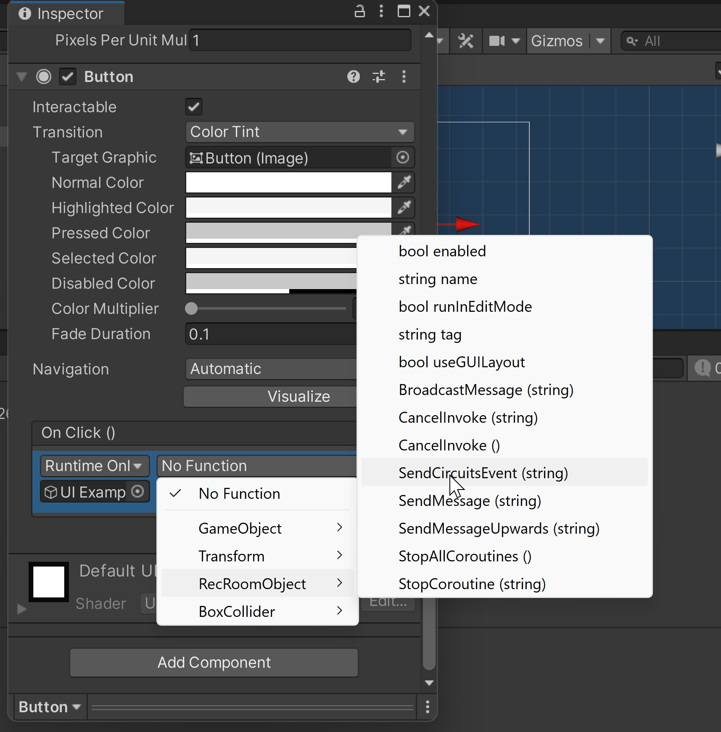Image resolution: width=721 pixels, height=732 pixels.
Task: Open the Gizmos dropdown arrow
Action: (600, 41)
